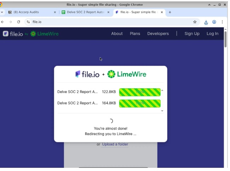Click the 164.8KB file size text
The height and width of the screenshot is (171, 230).
click(109, 103)
